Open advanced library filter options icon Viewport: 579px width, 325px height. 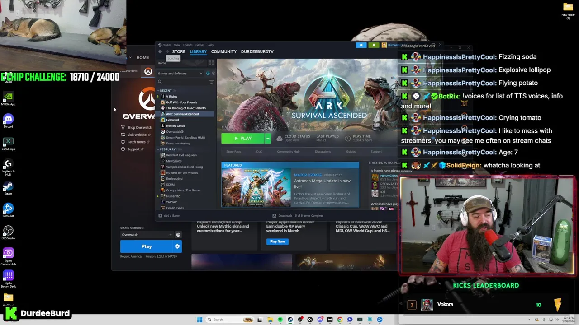211,82
